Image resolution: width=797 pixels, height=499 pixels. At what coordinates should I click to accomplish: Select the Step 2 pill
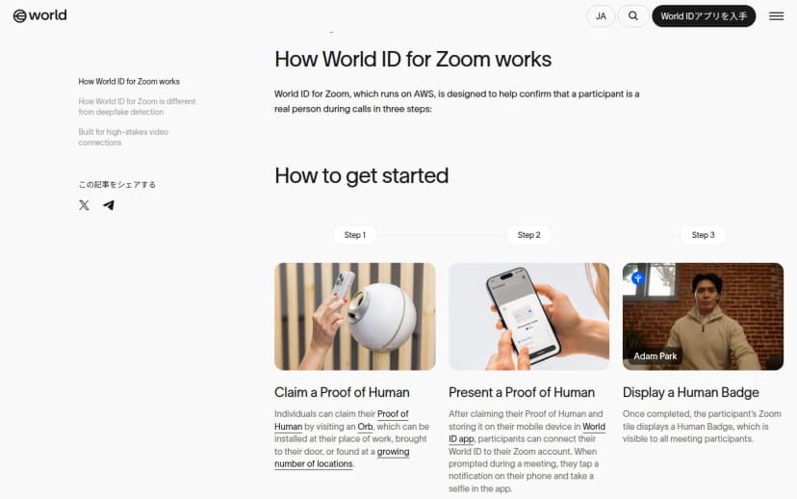coord(528,235)
